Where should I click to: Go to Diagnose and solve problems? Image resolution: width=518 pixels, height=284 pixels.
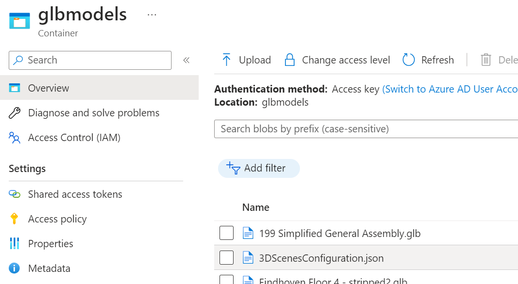point(94,113)
